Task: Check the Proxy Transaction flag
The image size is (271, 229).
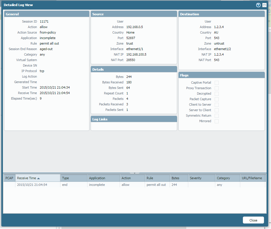Action: (217, 88)
